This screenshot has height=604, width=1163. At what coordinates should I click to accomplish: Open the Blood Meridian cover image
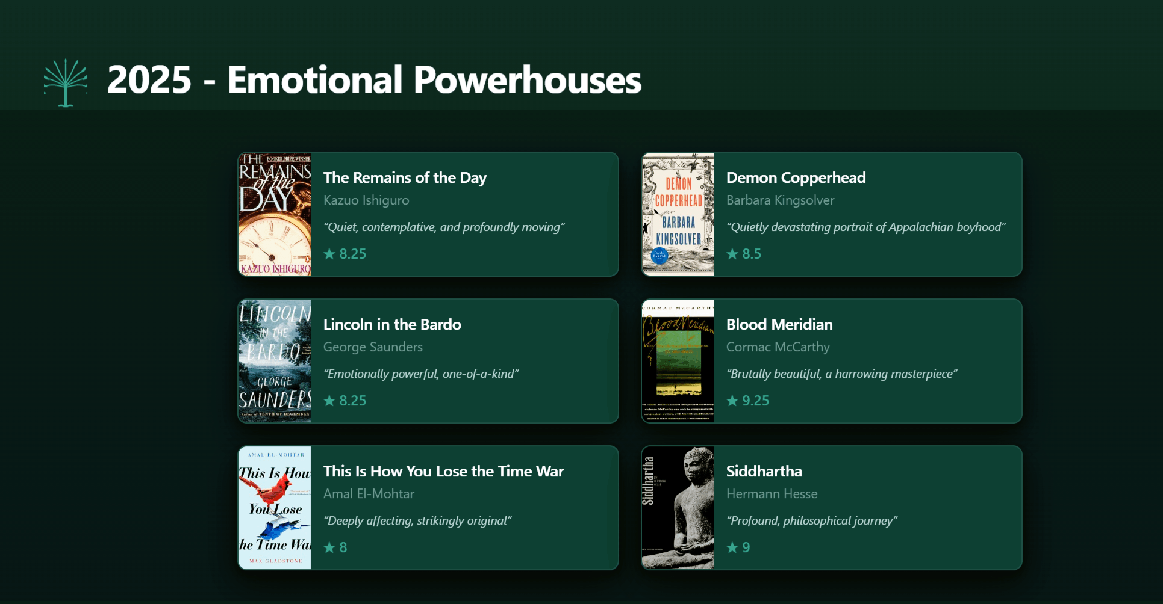coord(678,361)
